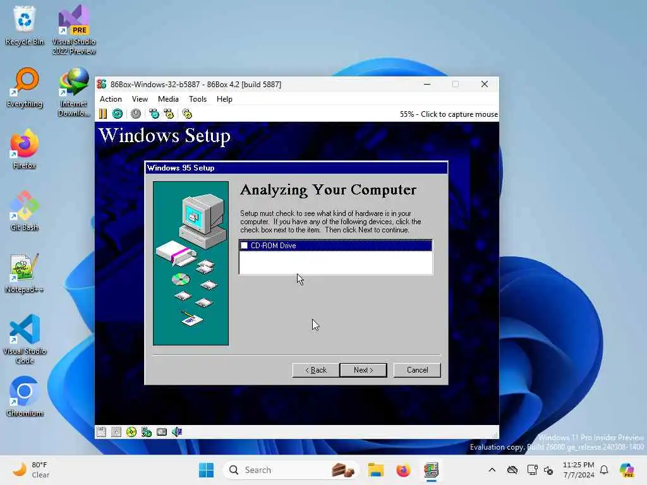Open the Media menu in 86Box
This screenshot has height=485, width=647.
click(168, 99)
